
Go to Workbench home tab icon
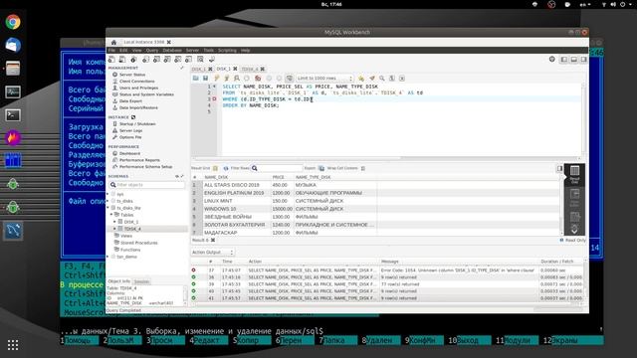tap(113, 42)
